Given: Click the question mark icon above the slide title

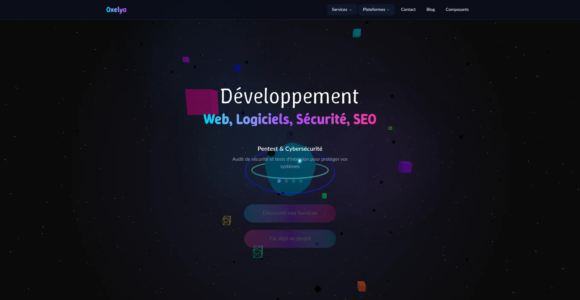Looking at the screenshot, I should point(290,135).
